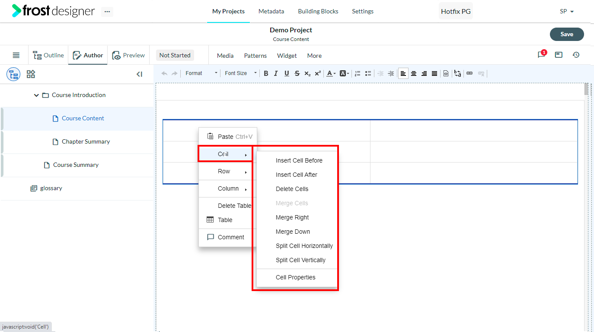This screenshot has height=332, width=594.
Task: Apply underline formatting
Action: click(x=287, y=73)
